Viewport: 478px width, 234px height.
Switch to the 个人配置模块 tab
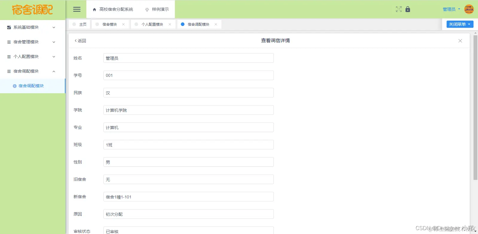tap(153, 24)
